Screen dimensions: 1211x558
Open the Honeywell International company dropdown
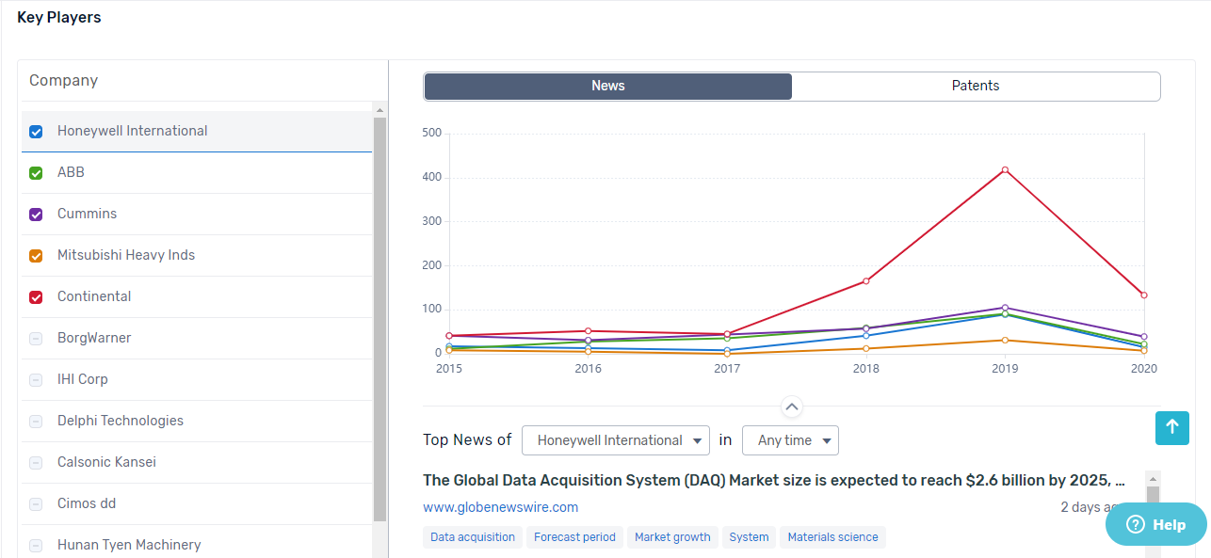(616, 440)
